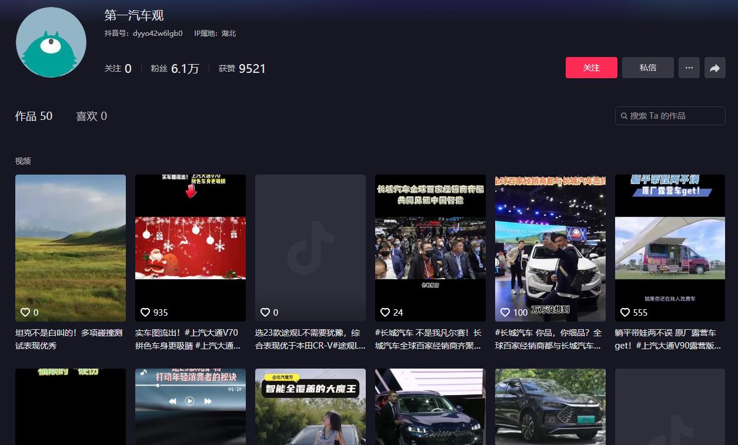Image resolution: width=738 pixels, height=445 pixels.
Task: Click the 获赞 9521 likes count
Action: (242, 69)
